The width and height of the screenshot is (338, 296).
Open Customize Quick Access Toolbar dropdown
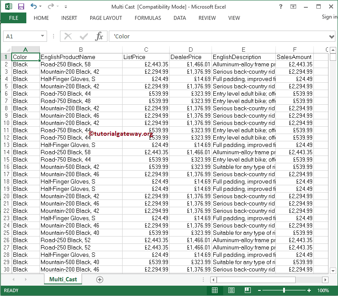coord(66,7)
